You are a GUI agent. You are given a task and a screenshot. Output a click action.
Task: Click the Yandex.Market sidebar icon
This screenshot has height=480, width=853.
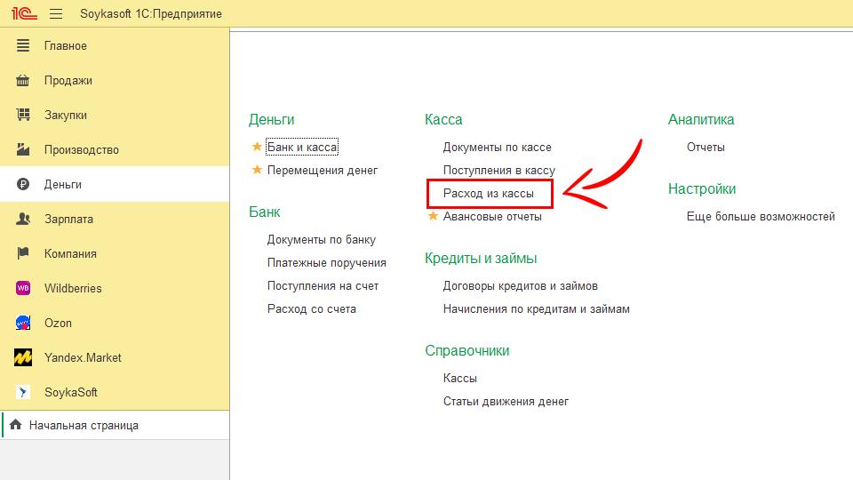point(24,357)
